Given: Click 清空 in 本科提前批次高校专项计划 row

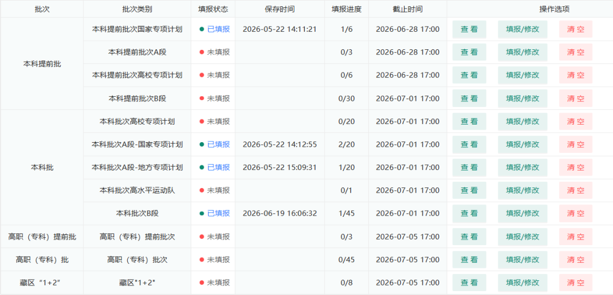Looking at the screenshot, I should [576, 75].
